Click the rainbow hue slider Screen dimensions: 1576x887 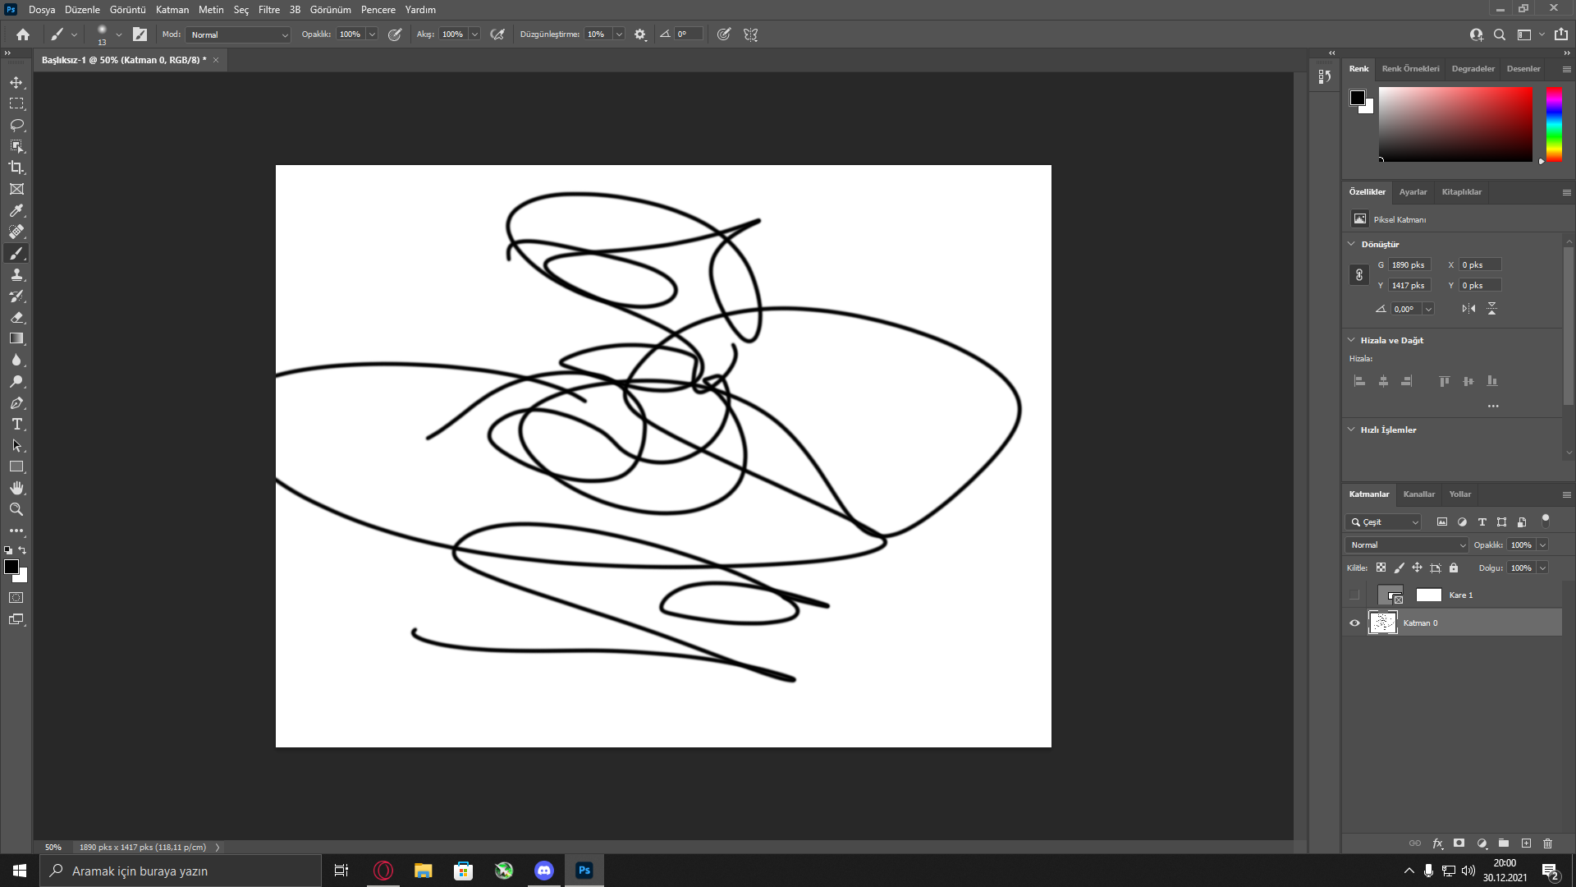click(1554, 123)
